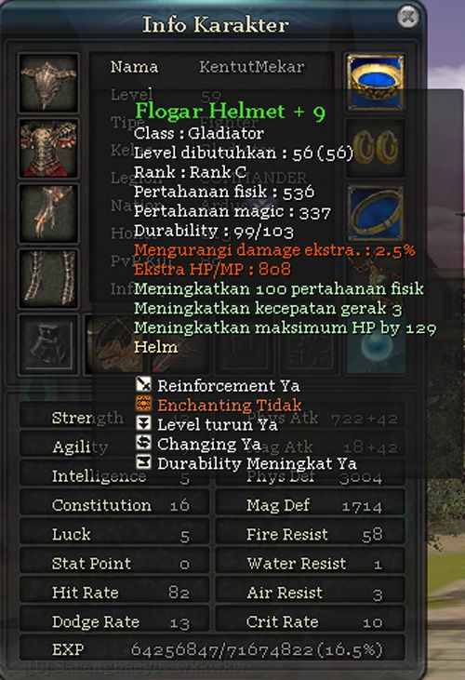Click the Durability Meningkat icon
The width and height of the screenshot is (465, 680).
click(143, 462)
